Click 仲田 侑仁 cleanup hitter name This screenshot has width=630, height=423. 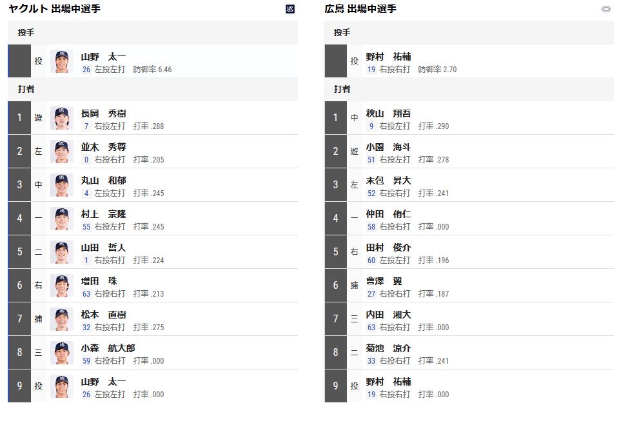point(388,214)
